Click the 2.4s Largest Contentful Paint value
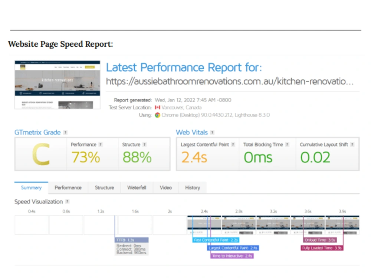This screenshot has width=371, height=278. click(194, 158)
